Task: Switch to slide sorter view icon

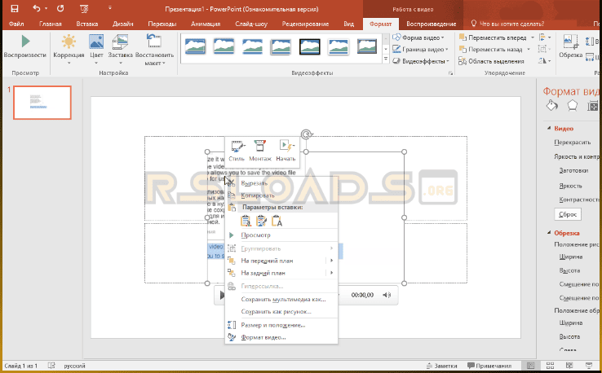Action: [x=550, y=366]
